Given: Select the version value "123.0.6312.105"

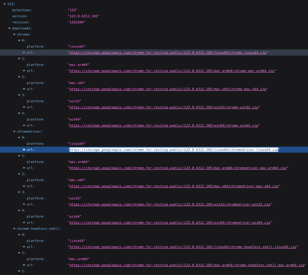Looking at the screenshot, I should [83, 16].
